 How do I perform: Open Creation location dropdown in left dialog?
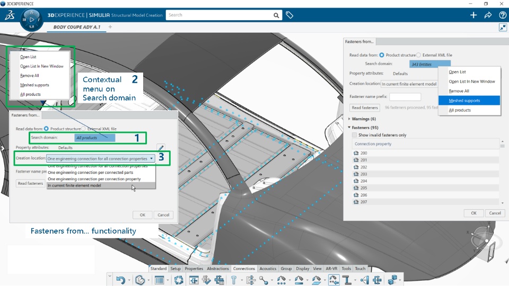(101, 158)
